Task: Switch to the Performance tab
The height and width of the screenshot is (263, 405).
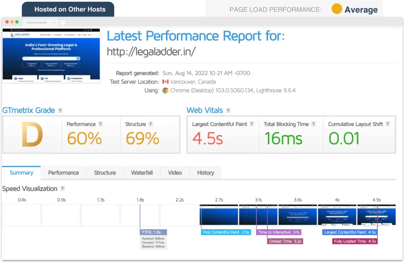Action: click(x=64, y=173)
